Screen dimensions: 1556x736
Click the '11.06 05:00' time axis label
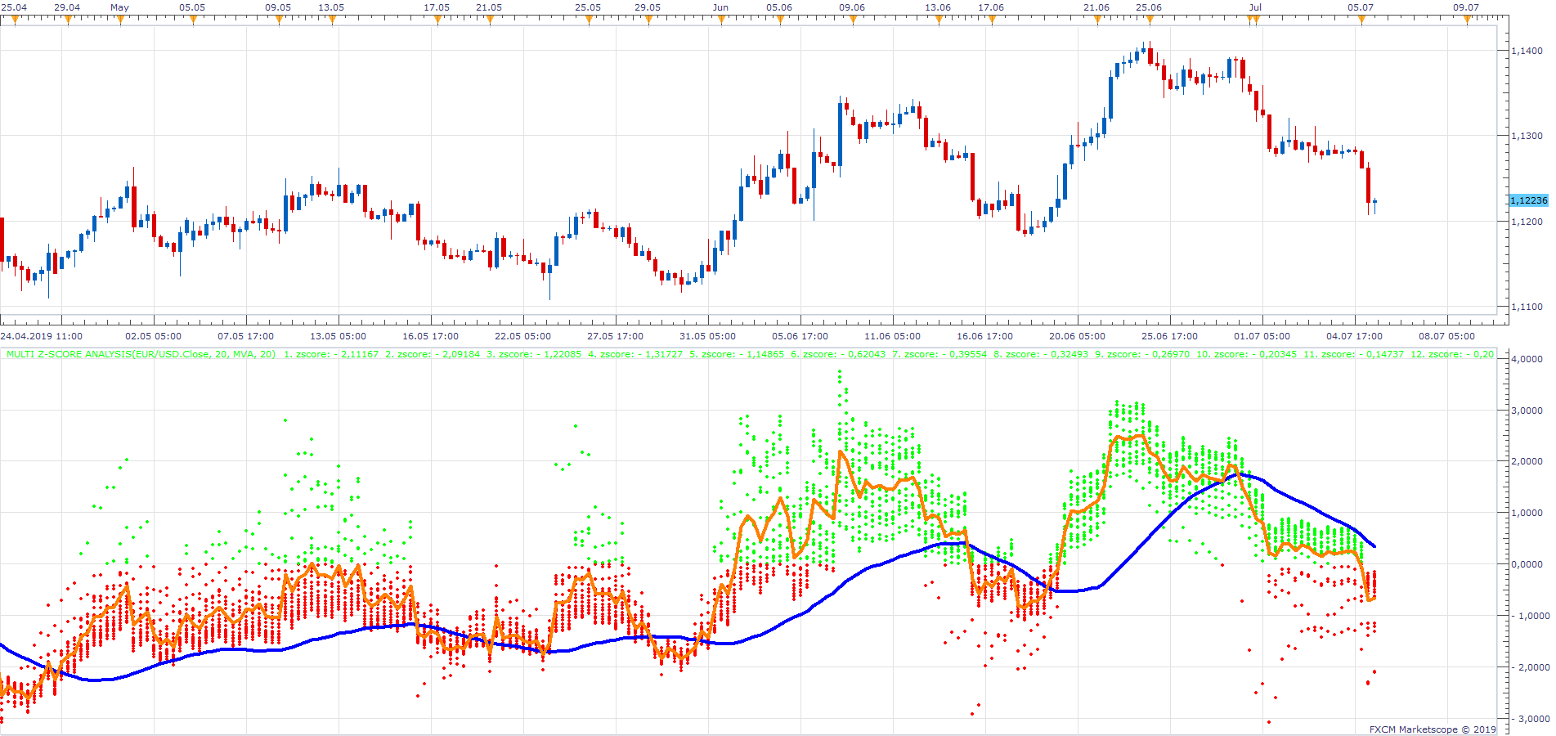[x=892, y=336]
